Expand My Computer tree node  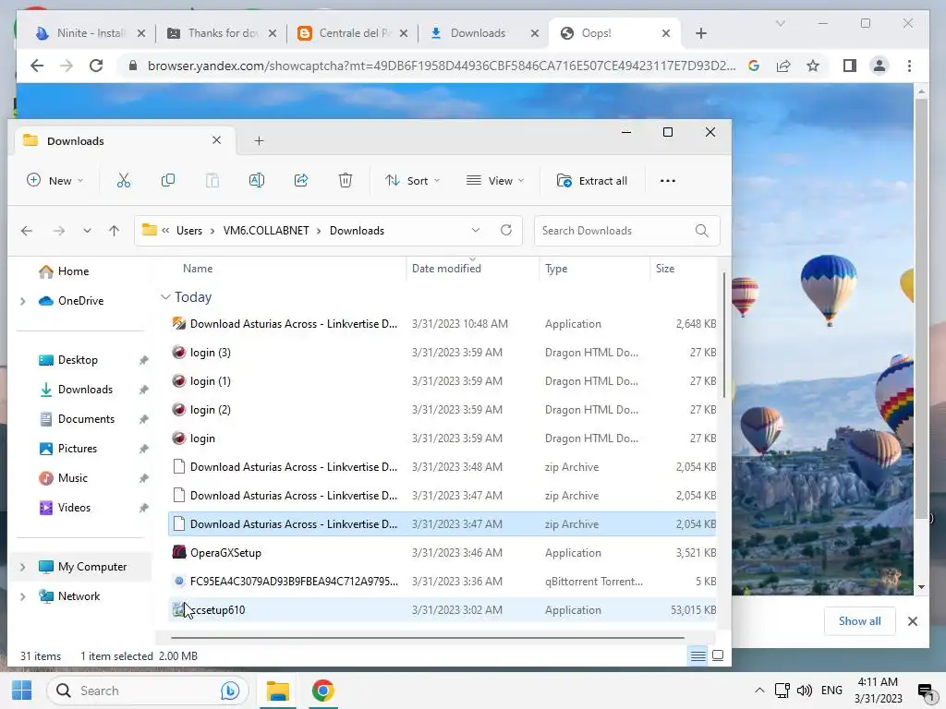coord(23,567)
